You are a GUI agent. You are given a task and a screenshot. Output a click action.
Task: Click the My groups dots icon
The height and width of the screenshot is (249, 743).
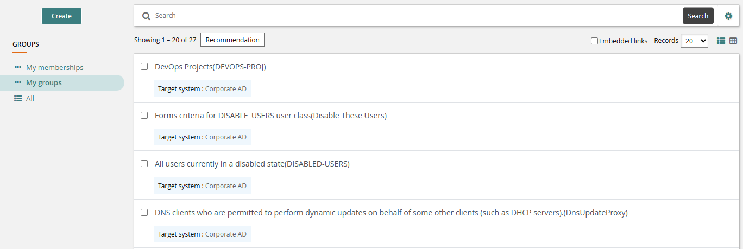click(18, 83)
